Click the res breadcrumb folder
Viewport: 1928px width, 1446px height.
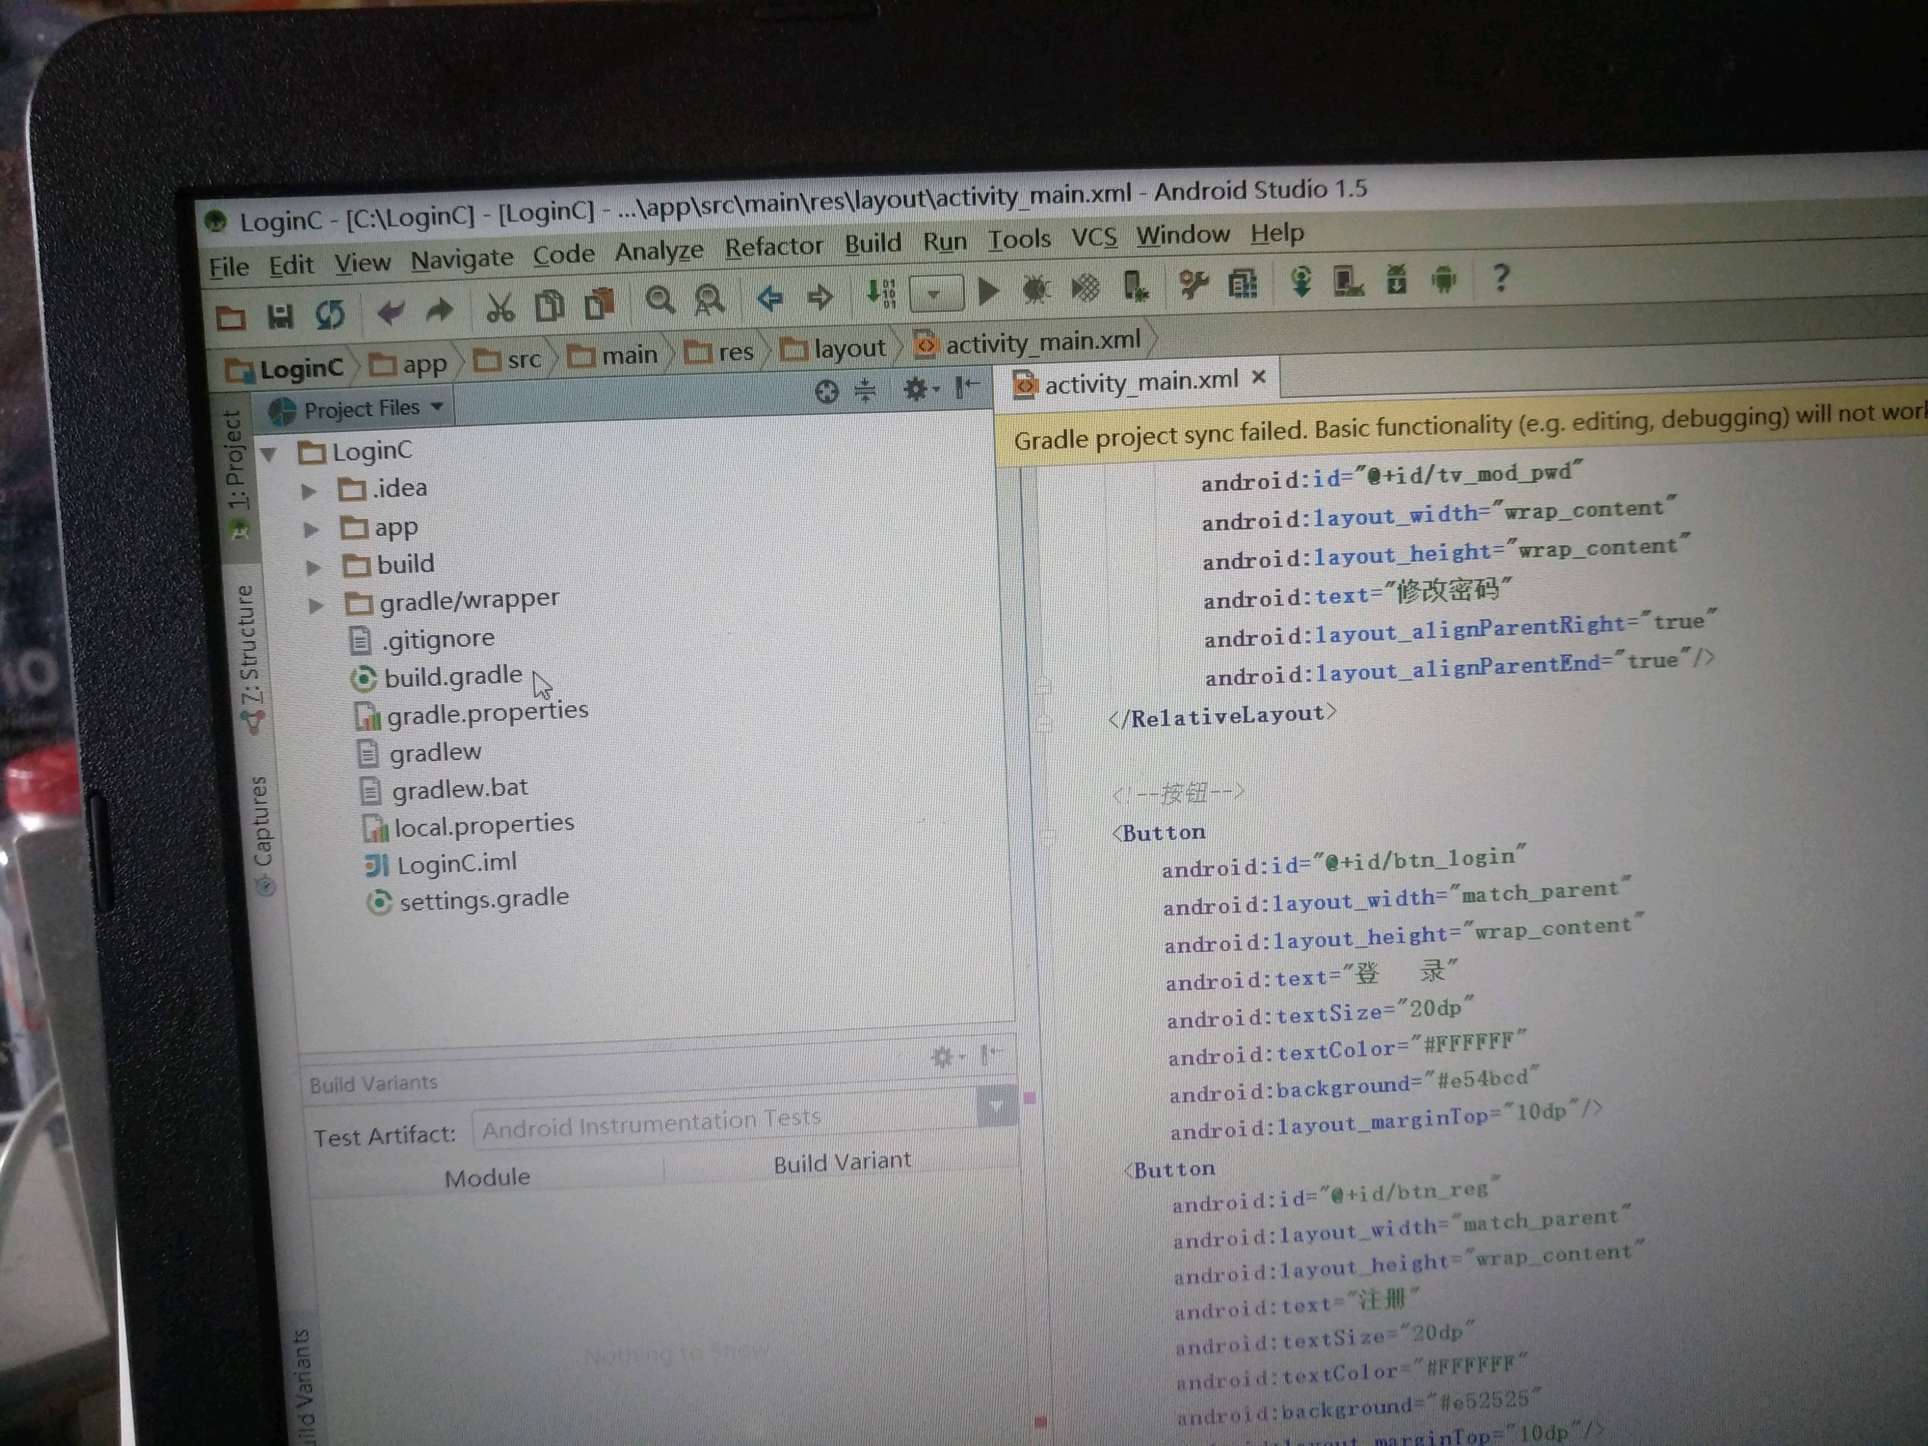pos(718,352)
